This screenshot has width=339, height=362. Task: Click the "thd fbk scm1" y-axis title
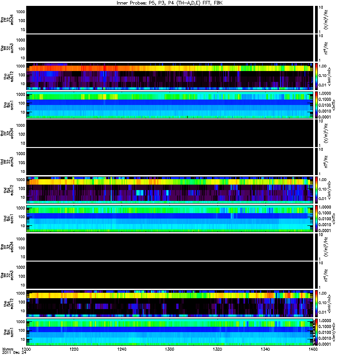pyautogui.click(x=9, y=219)
